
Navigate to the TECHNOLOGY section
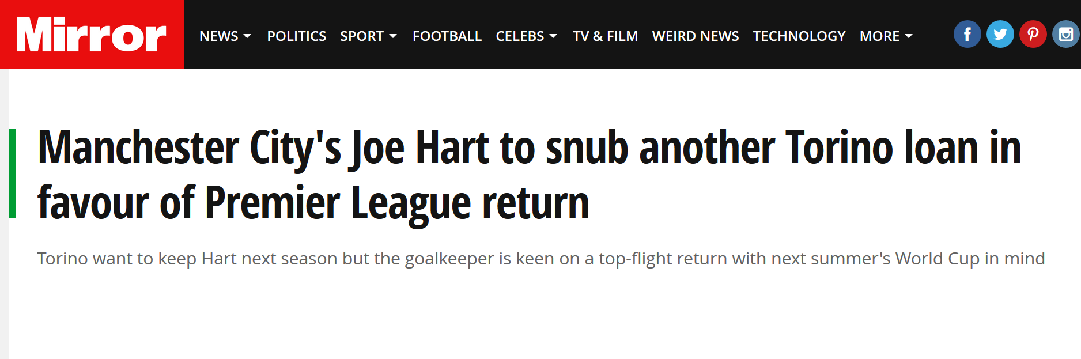click(799, 36)
